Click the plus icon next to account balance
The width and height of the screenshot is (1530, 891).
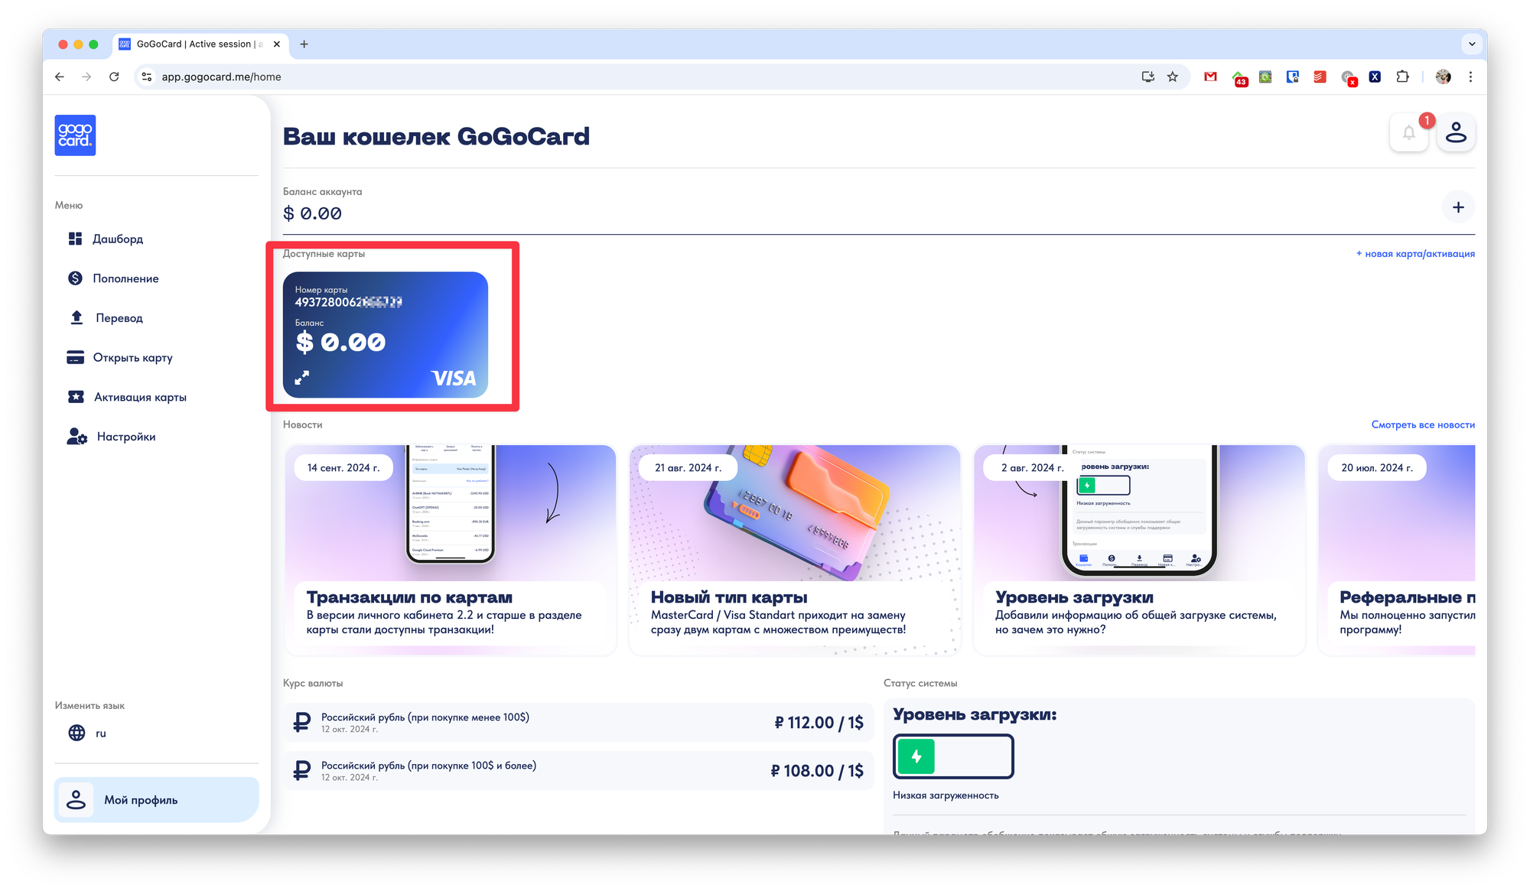coord(1458,207)
